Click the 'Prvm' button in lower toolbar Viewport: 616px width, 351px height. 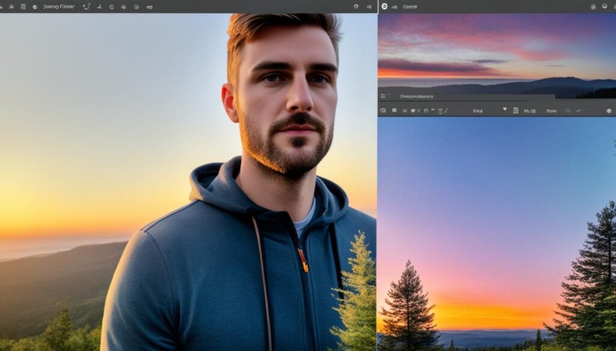point(551,110)
